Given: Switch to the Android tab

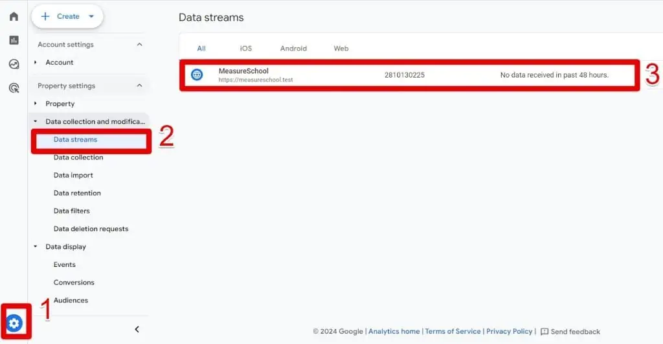Looking at the screenshot, I should 293,48.
